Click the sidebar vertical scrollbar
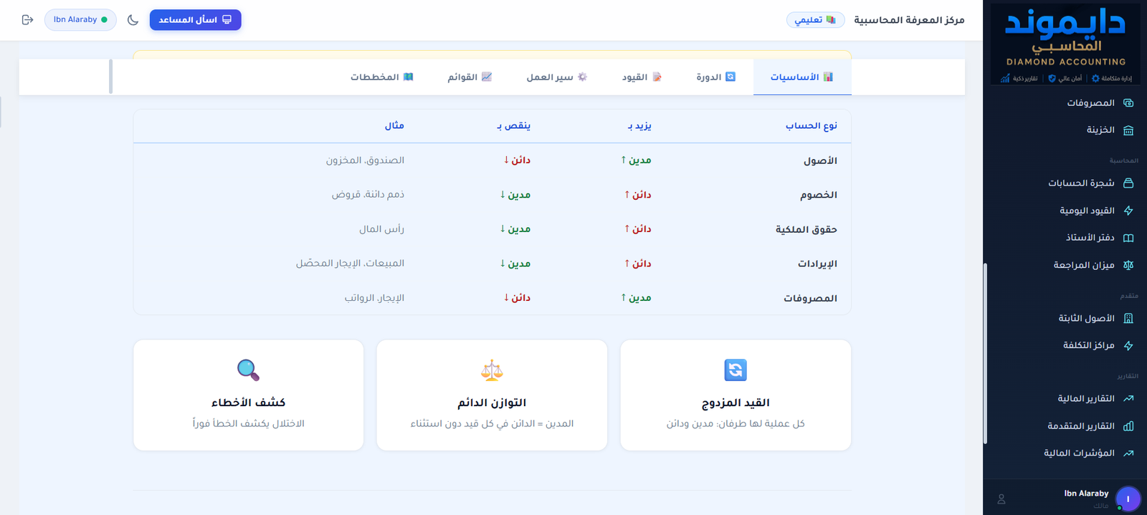 click(985, 353)
